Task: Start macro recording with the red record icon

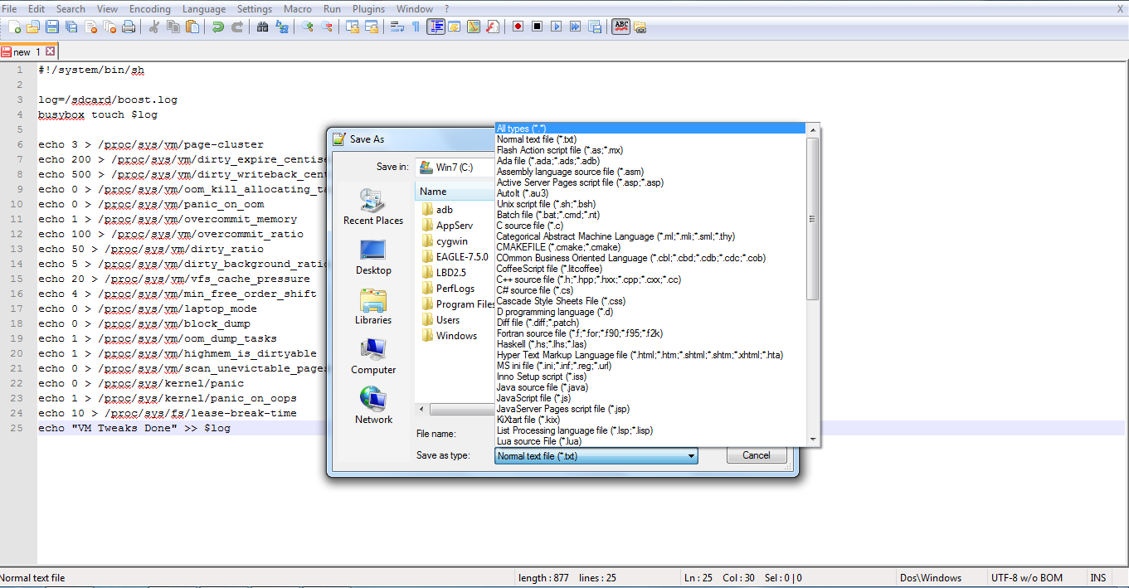Action: (518, 27)
